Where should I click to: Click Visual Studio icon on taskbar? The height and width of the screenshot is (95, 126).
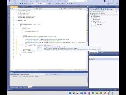tap(89, 93)
